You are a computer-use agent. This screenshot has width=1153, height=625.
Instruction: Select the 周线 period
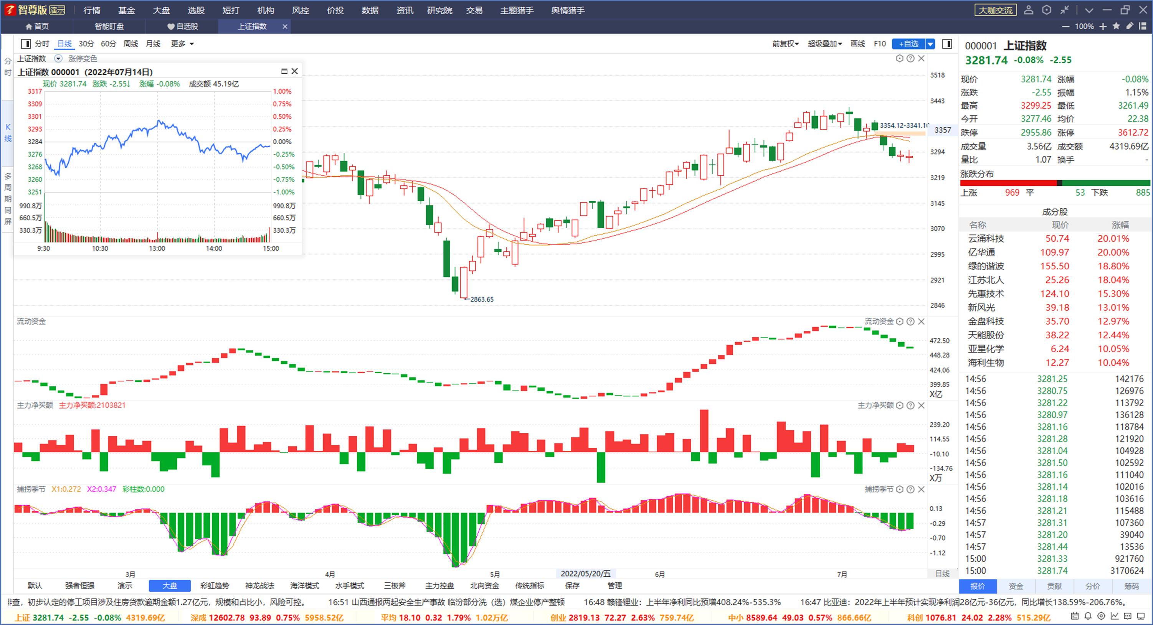point(131,44)
